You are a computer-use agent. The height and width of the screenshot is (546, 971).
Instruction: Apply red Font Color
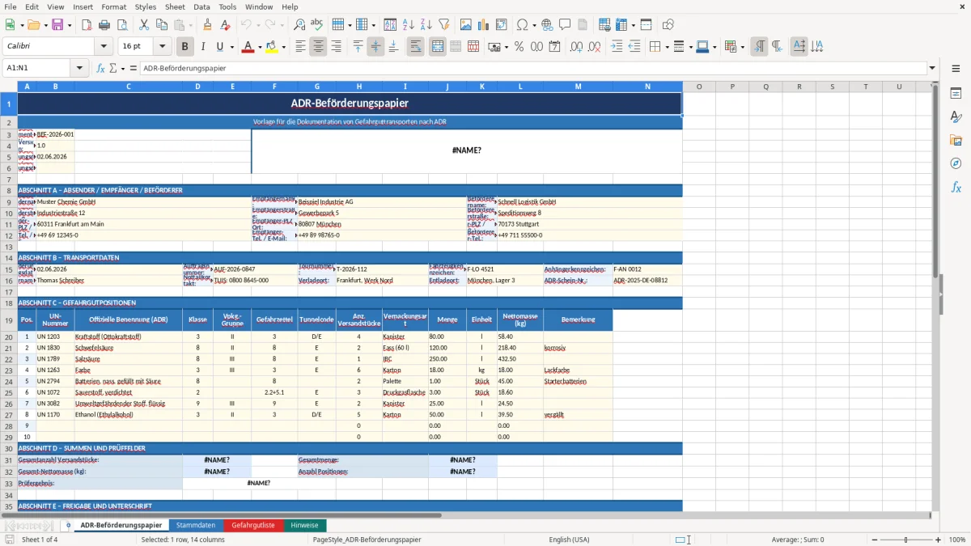(247, 47)
